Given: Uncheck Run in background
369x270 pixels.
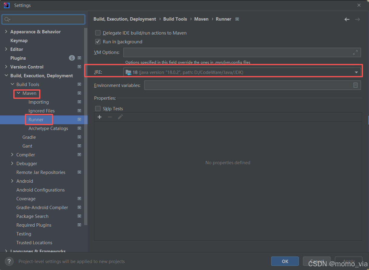Looking at the screenshot, I should [x=98, y=42].
